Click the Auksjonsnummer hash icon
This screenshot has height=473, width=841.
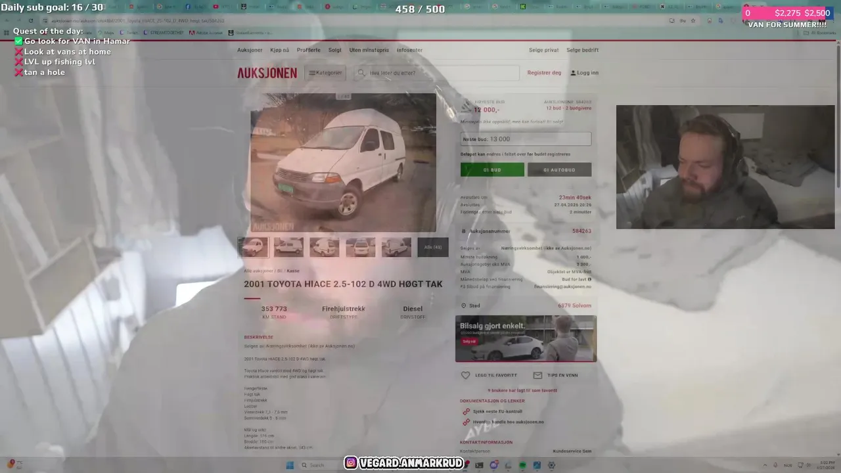(464, 231)
